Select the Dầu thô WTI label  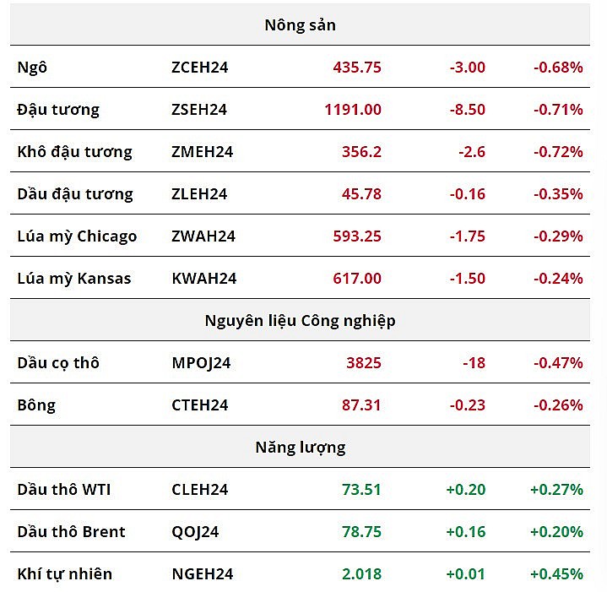pyautogui.click(x=64, y=490)
